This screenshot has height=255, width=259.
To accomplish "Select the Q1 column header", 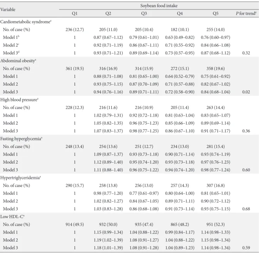I will [75, 13].
